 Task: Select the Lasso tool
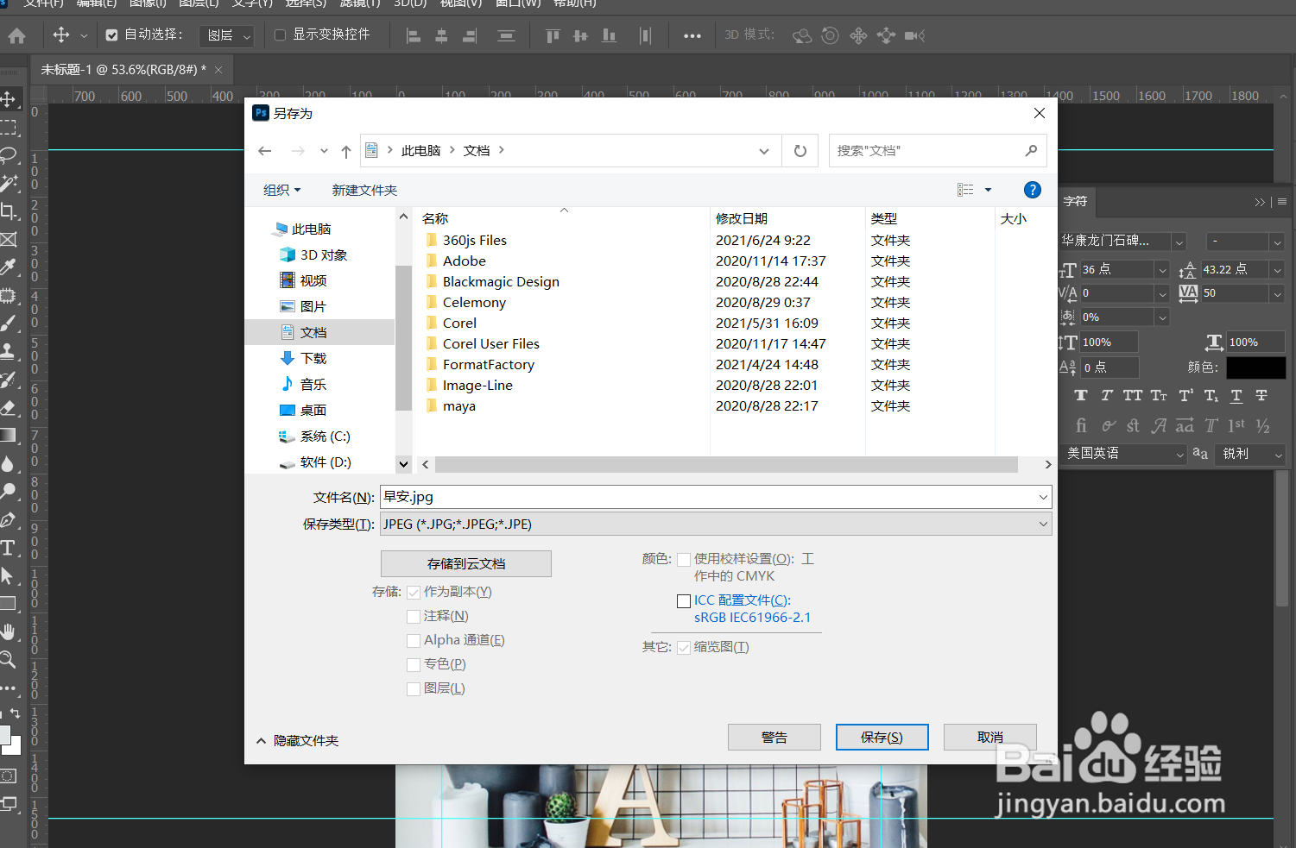[x=9, y=155]
